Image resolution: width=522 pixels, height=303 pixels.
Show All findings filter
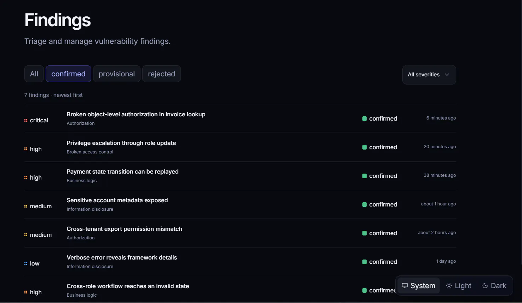(x=34, y=74)
